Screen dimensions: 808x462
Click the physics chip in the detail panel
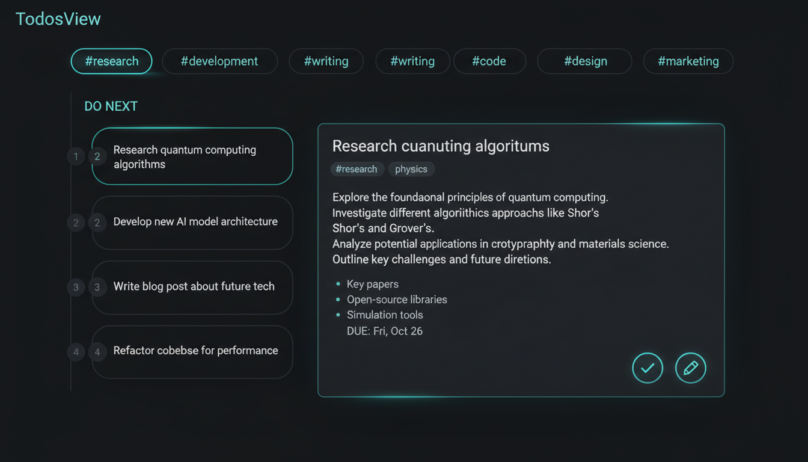411,169
